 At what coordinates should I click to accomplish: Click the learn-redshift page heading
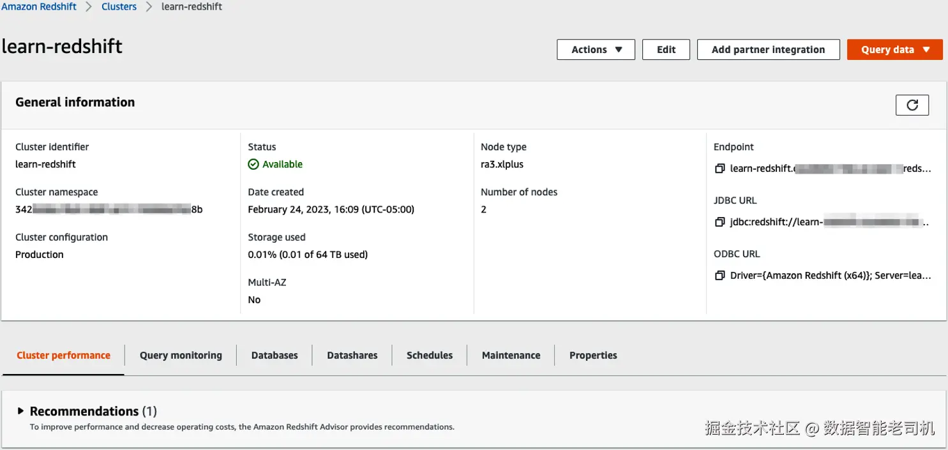(62, 47)
